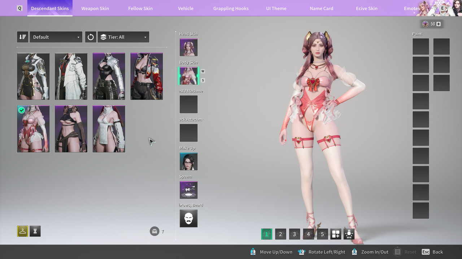Click the lighting setup icon beside presets
462x259 pixels.
pos(349,234)
